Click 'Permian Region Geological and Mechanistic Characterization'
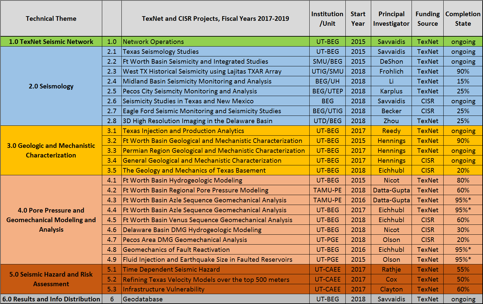This screenshot has height=304, width=483. coord(215,151)
